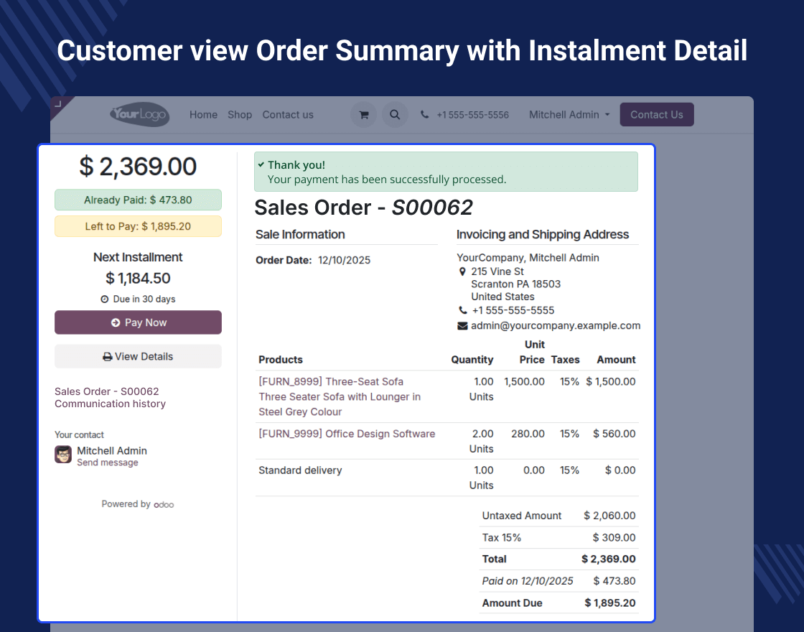This screenshot has height=632, width=804.
Task: Click the $ 2,369.00 total heading
Action: tap(138, 167)
